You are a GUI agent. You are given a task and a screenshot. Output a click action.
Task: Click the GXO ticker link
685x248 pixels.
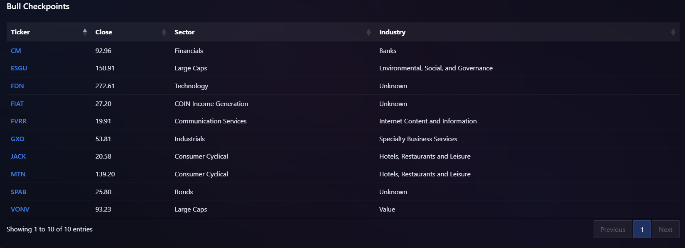pos(17,139)
